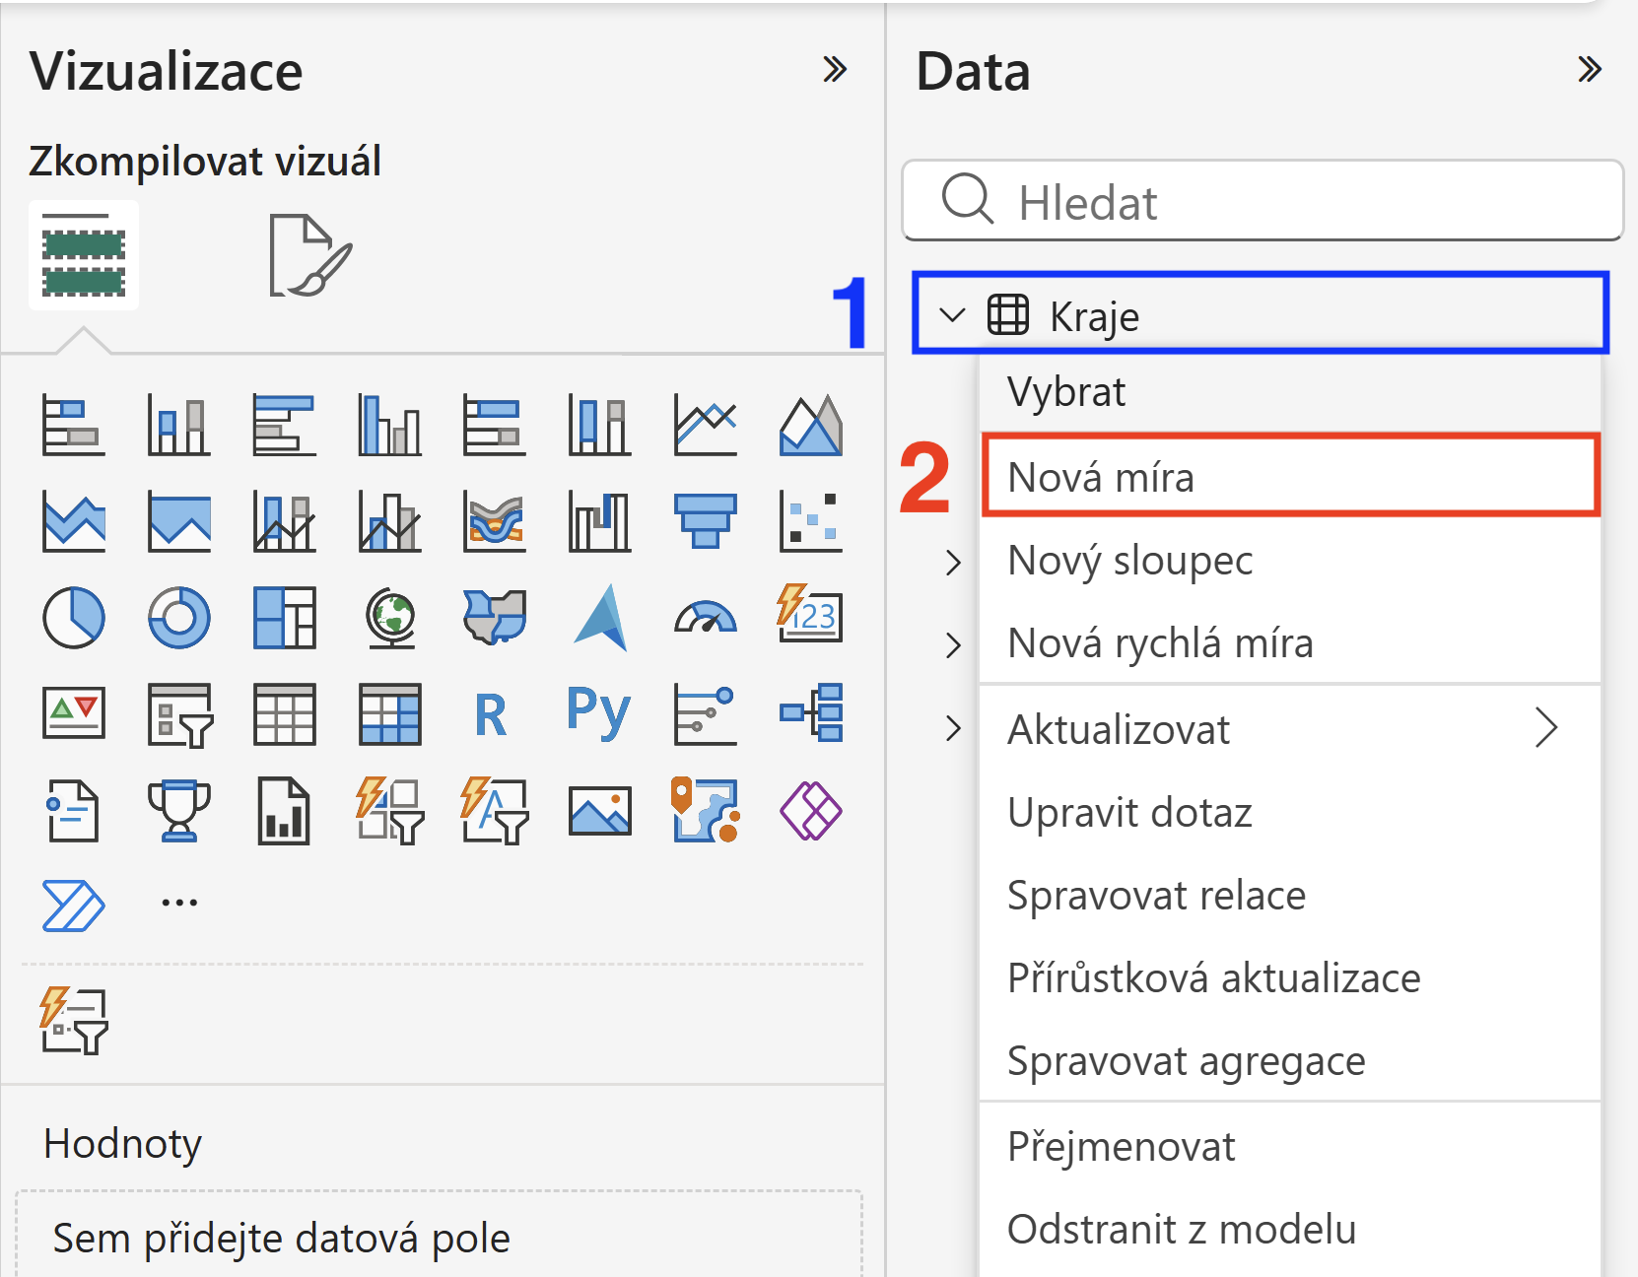This screenshot has width=1638, height=1277.
Task: Select the stacked bar chart visual
Action: coord(74,425)
